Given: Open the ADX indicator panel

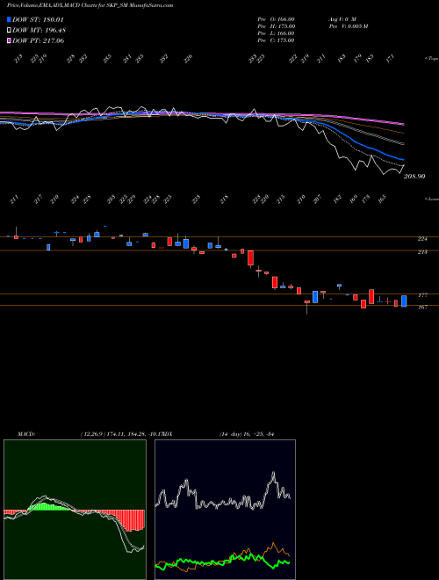Looking at the screenshot, I should pyautogui.click(x=225, y=510).
